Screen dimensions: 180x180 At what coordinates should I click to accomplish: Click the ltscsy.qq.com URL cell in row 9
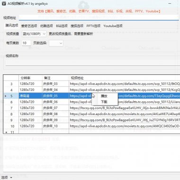click(124, 120)
